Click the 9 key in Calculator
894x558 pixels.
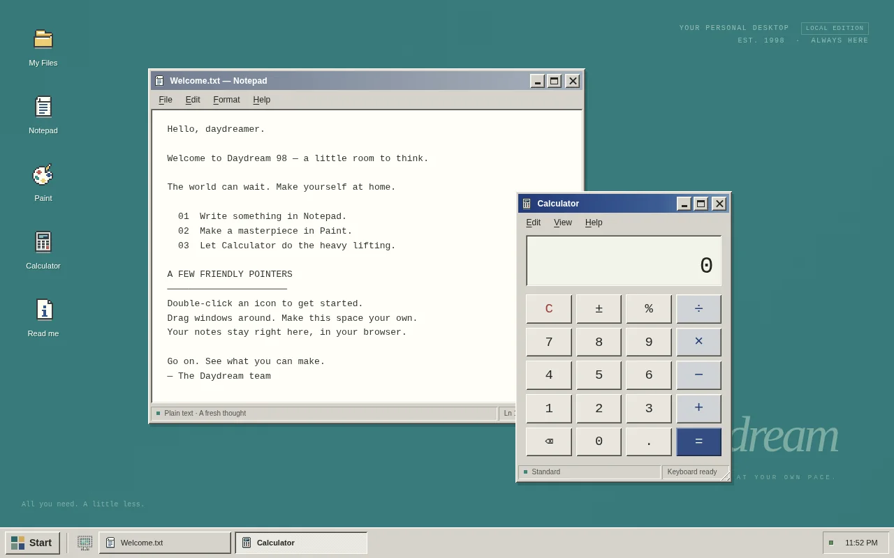(x=649, y=342)
